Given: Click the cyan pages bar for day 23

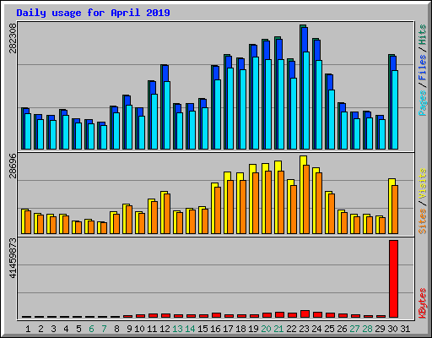Looking at the screenshot, I should click(x=306, y=101).
